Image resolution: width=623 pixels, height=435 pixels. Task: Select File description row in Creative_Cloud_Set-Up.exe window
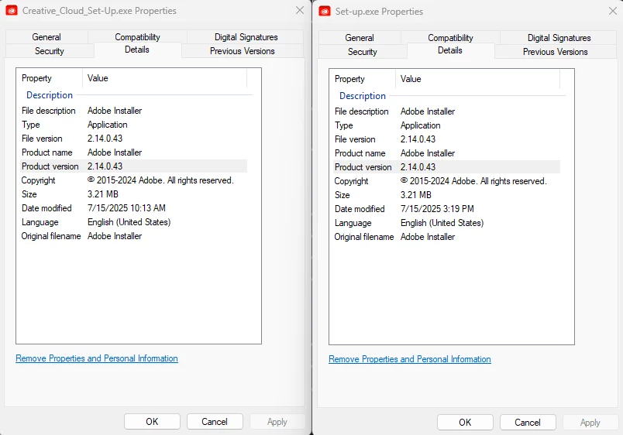pyautogui.click(x=133, y=111)
